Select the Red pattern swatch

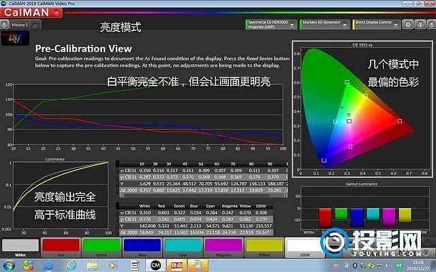[x=61, y=248]
